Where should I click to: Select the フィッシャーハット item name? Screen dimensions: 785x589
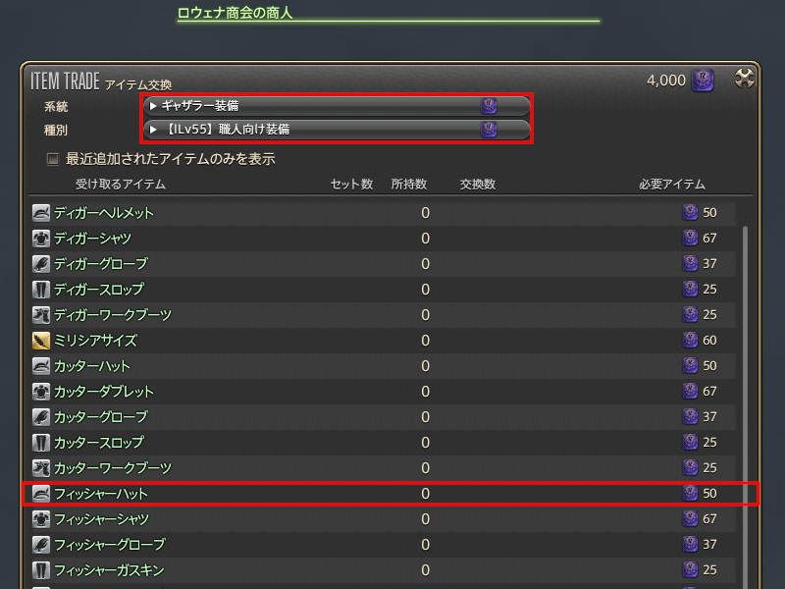(101, 494)
